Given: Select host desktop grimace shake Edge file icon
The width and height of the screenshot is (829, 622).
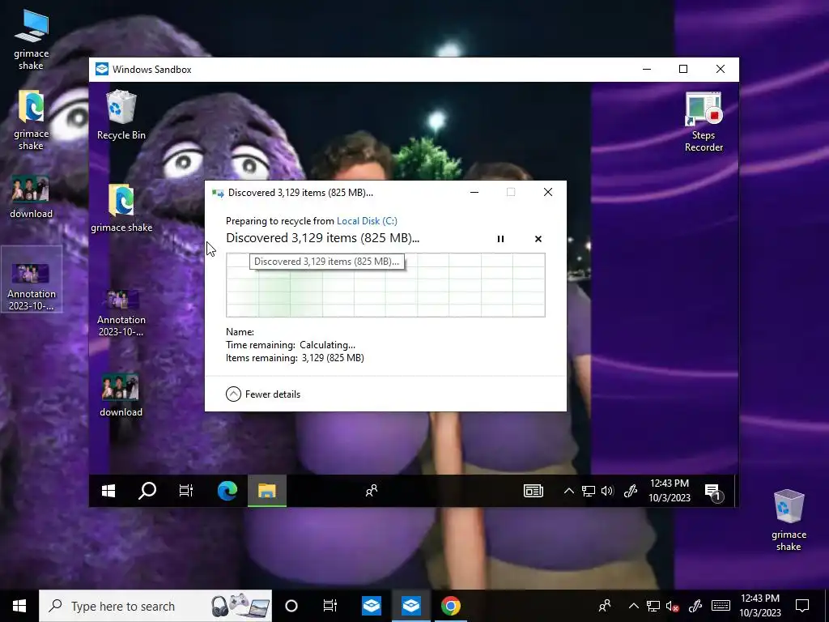Looking at the screenshot, I should 32,120.
